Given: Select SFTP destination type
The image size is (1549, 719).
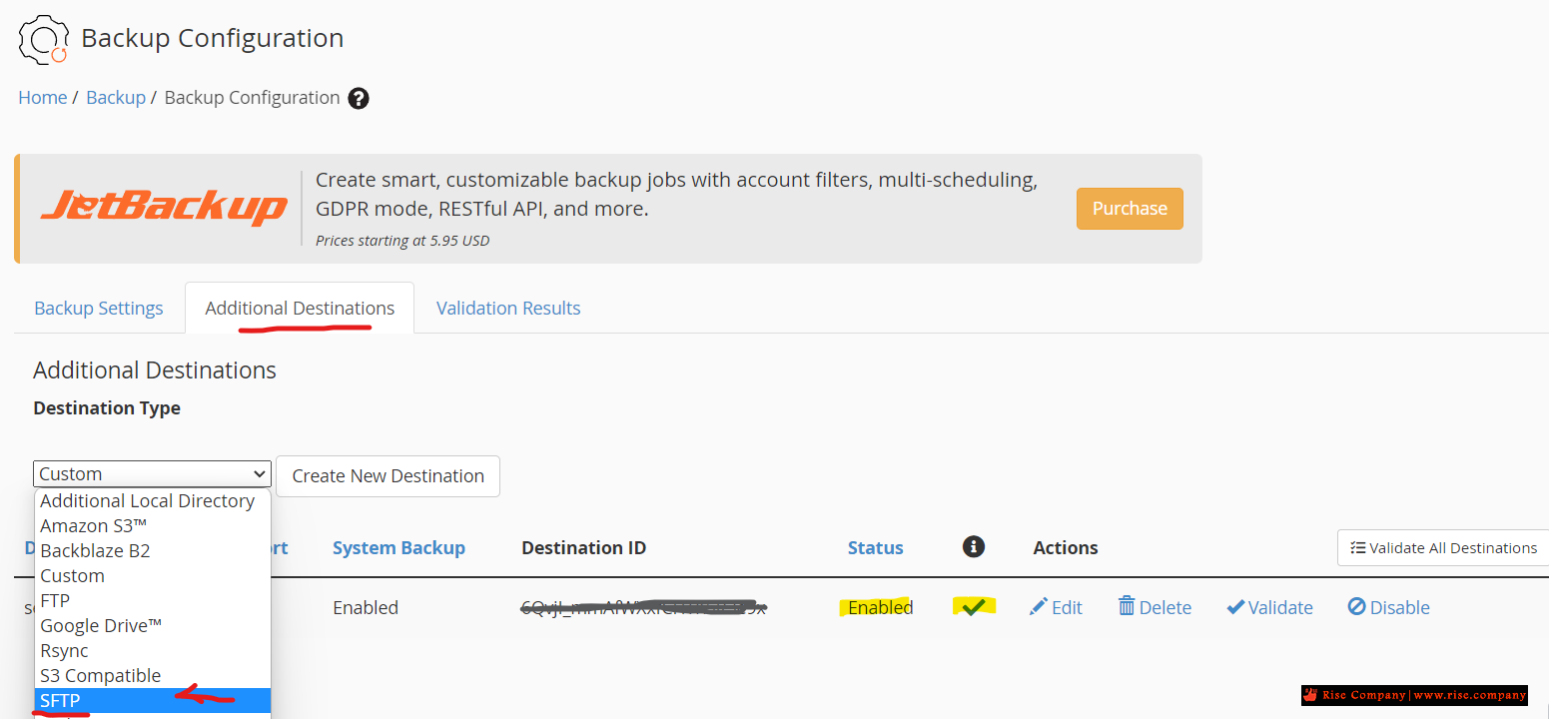Looking at the screenshot, I should point(153,701).
